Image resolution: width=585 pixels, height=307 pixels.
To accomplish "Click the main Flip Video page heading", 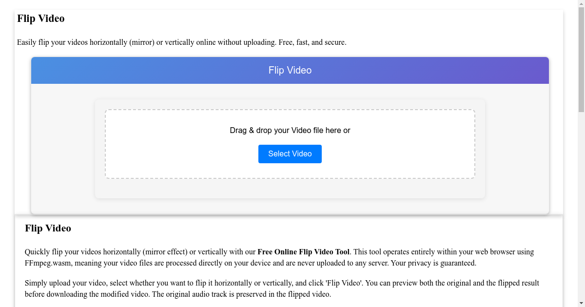I will click(41, 19).
